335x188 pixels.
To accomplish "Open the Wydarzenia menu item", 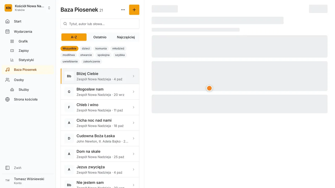I will pos(28,32).
